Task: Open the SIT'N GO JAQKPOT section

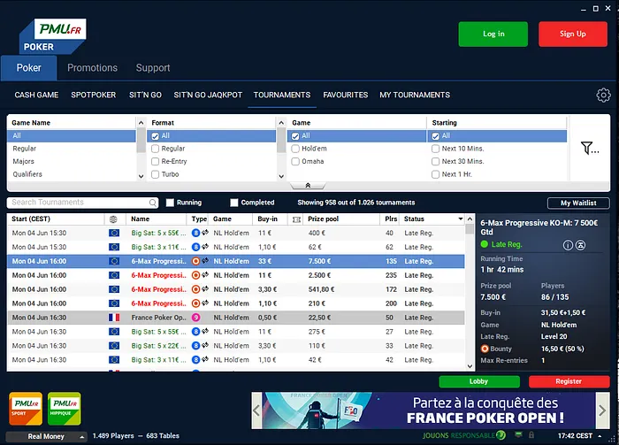Action: pyautogui.click(x=208, y=95)
